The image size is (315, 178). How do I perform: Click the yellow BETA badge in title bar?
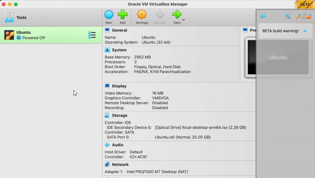coord(304,4)
